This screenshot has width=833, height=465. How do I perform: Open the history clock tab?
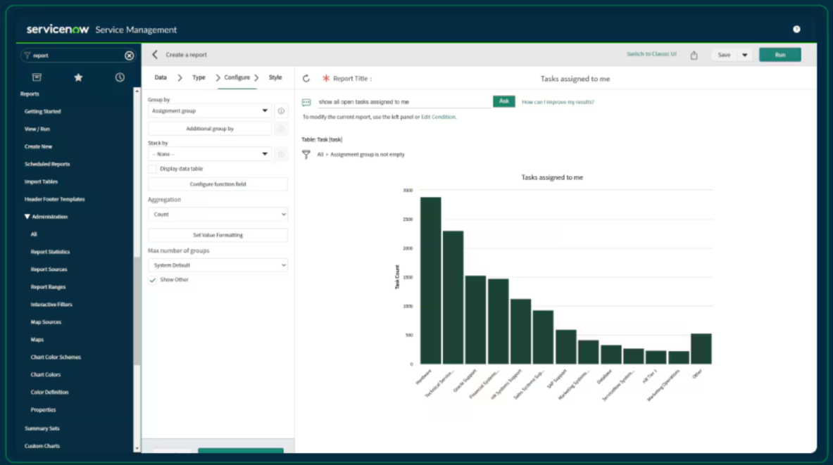tap(120, 77)
